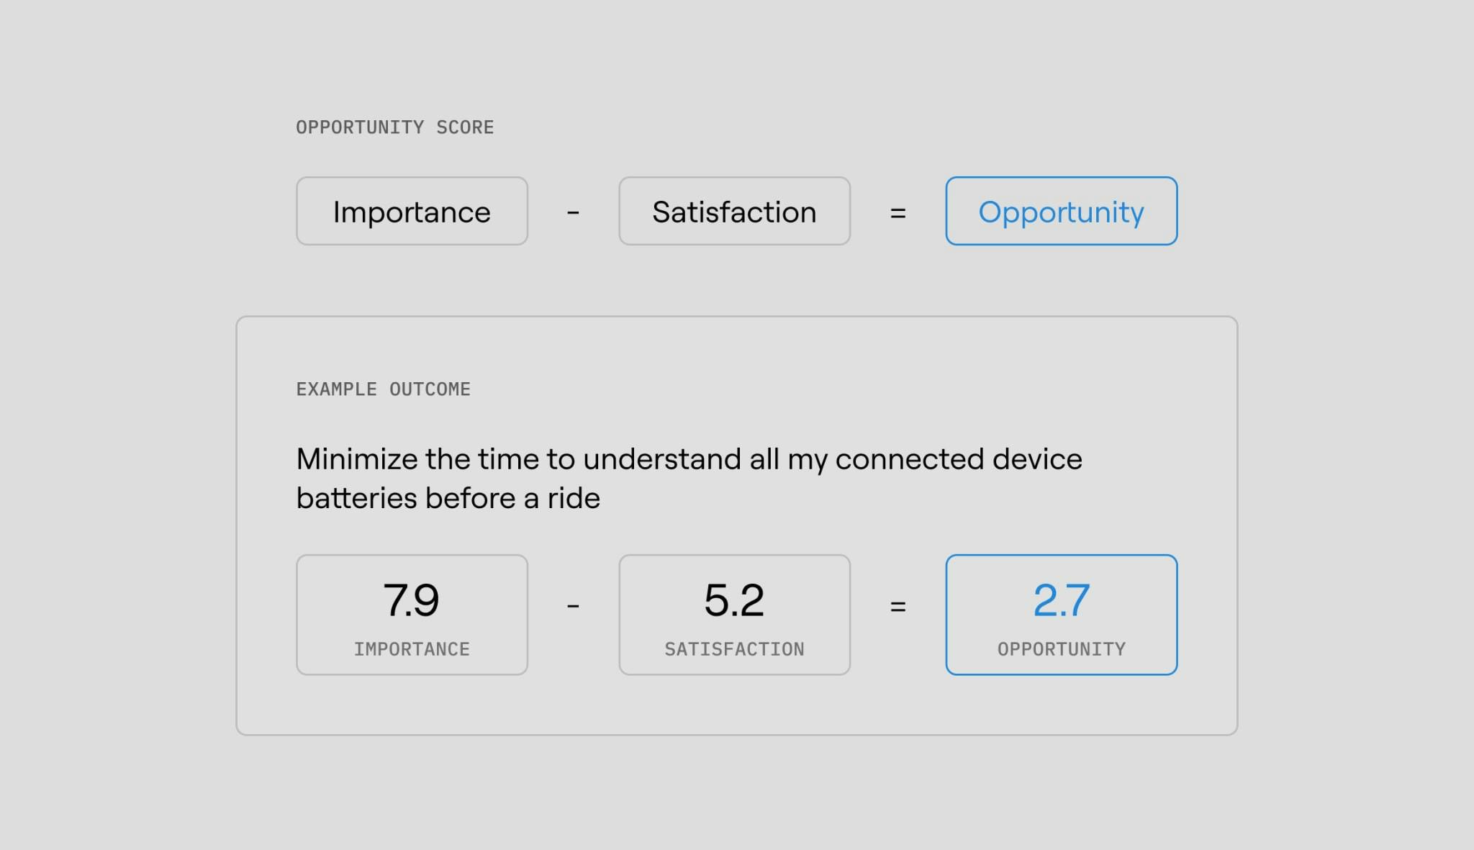Click the SATISFACTION caption under 5.2
The image size is (1474, 850).
[734, 649]
